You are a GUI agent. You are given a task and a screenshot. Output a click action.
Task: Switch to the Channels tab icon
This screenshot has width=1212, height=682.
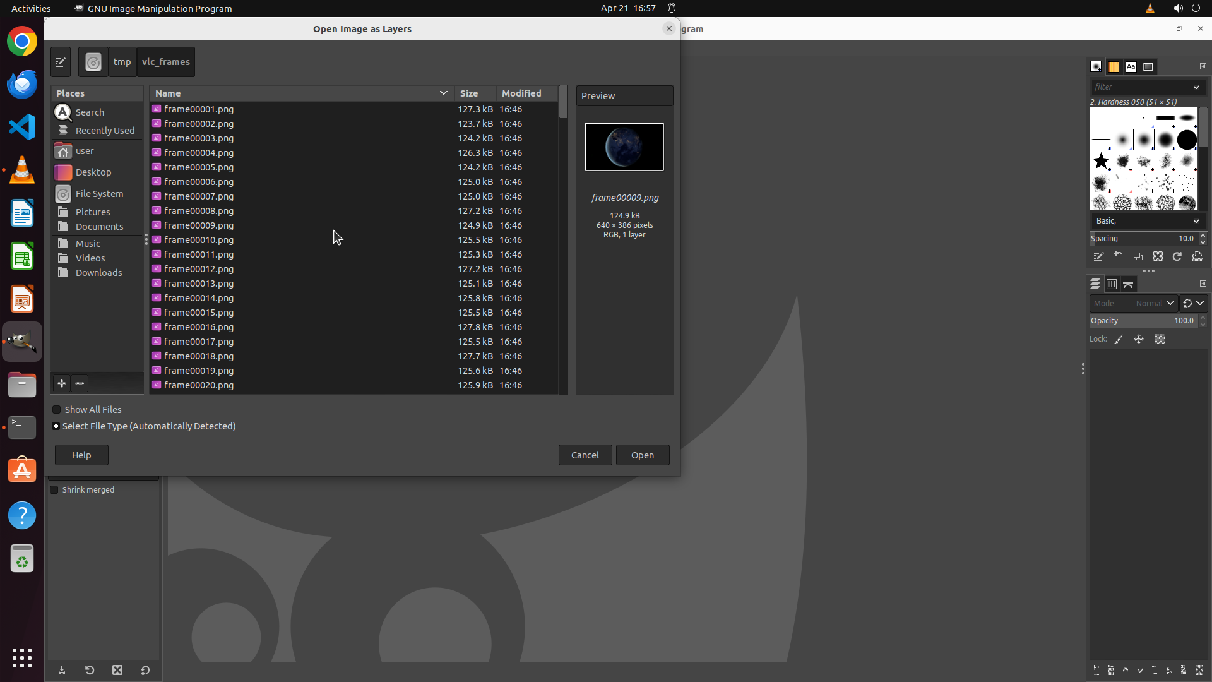point(1112,284)
